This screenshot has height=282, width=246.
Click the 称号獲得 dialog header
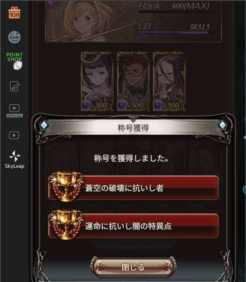(x=133, y=128)
